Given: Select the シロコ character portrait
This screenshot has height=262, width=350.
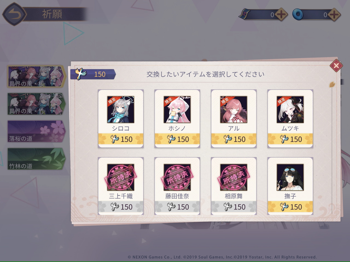Looking at the screenshot, I should (121, 109).
